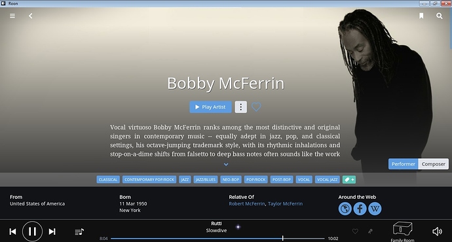Image resolution: width=452 pixels, height=242 pixels.
Task: Skip to the previous track
Action: (12, 232)
